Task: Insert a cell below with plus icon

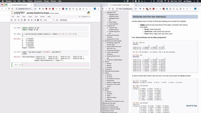Action: tap(15, 20)
